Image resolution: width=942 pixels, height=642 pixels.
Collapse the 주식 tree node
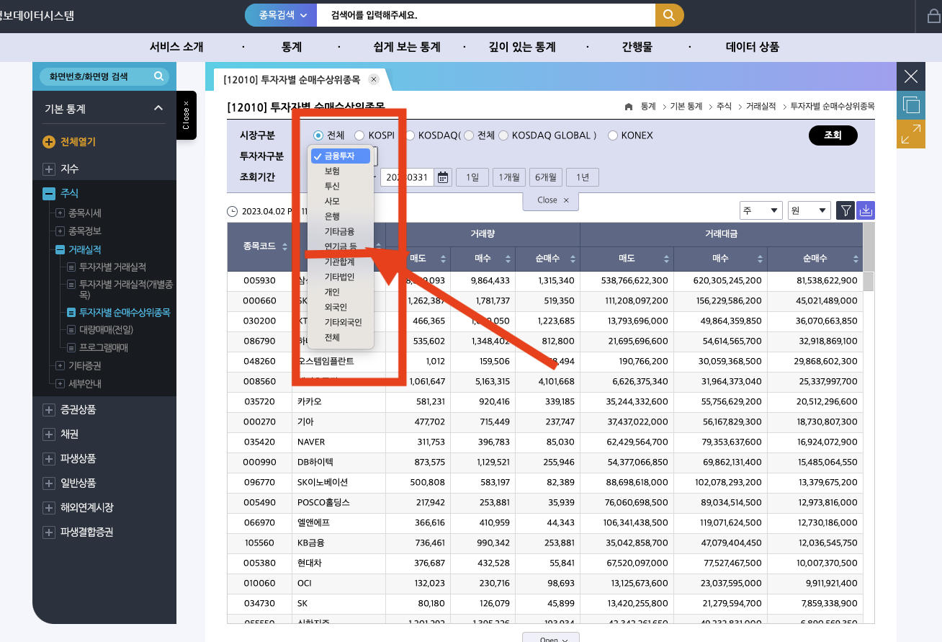(49, 194)
